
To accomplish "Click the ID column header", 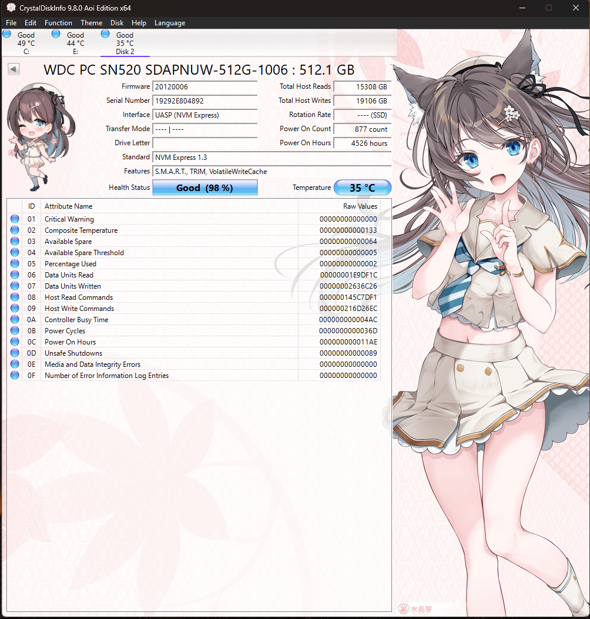I will [32, 206].
